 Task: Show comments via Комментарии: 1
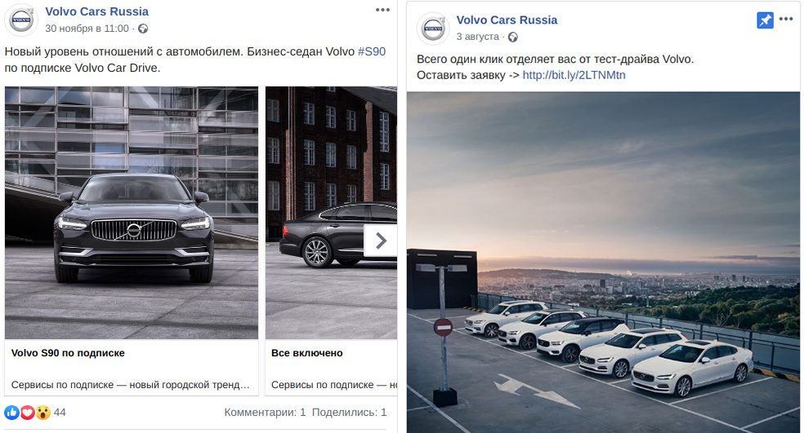pyautogui.click(x=265, y=413)
